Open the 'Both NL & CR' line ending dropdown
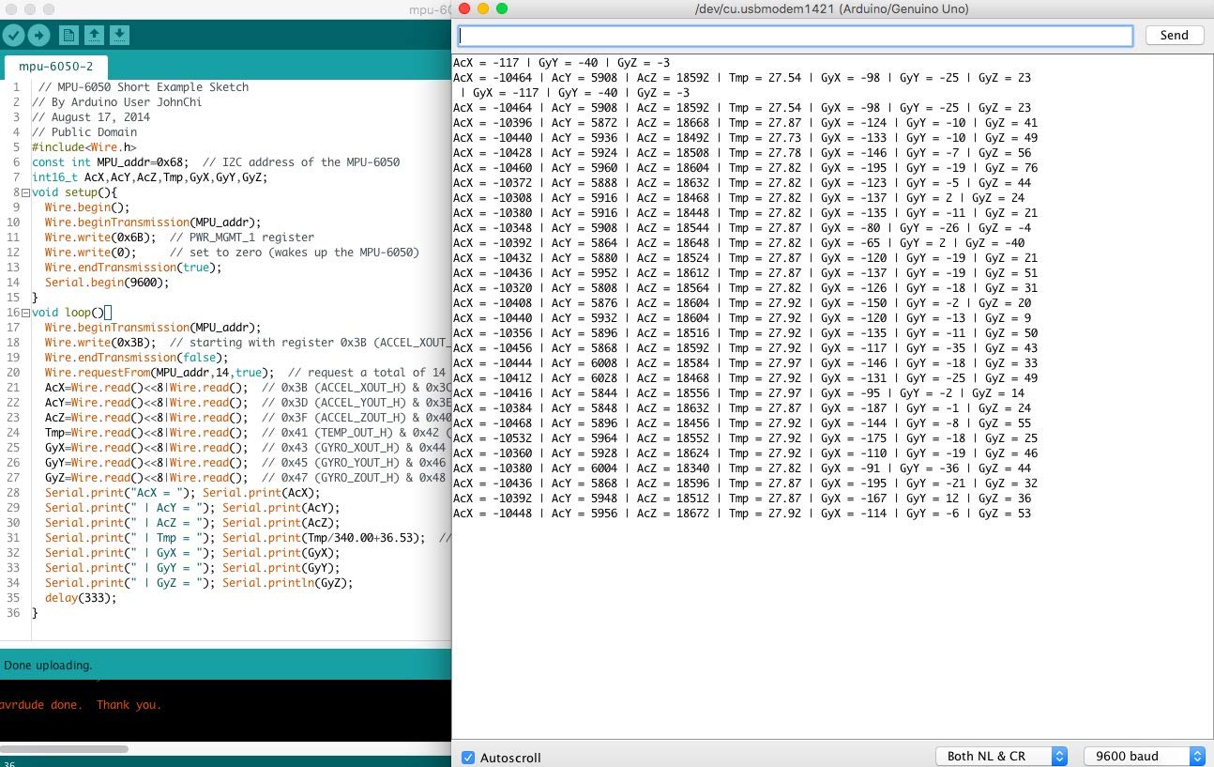The image size is (1214, 767). pos(1001,756)
